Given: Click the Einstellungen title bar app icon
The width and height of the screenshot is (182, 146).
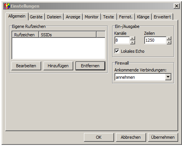Looking at the screenshot, I should (7, 6).
